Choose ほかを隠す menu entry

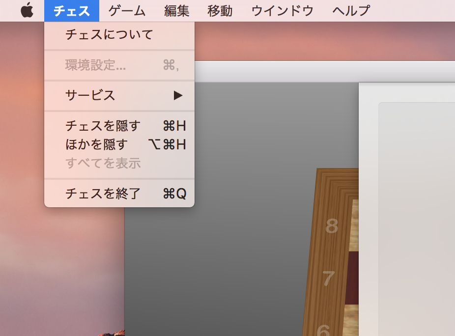(x=119, y=144)
